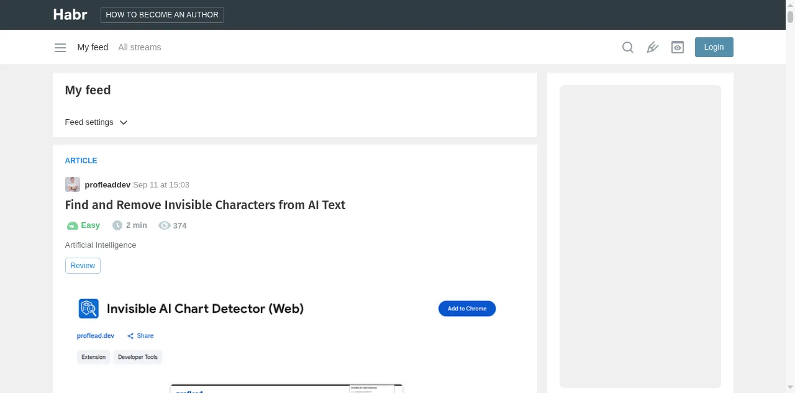Click the green Easy difficulty icon
The image size is (795, 393).
72,225
